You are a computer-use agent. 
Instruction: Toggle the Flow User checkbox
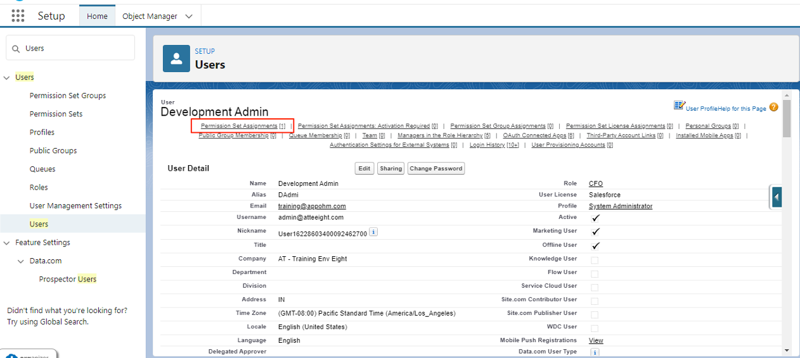coord(595,274)
